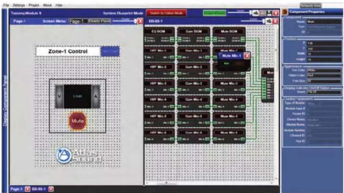The height and width of the screenshot is (193, 344).
Task: Click the camera icon in main toolbar
Action: coord(256,13)
